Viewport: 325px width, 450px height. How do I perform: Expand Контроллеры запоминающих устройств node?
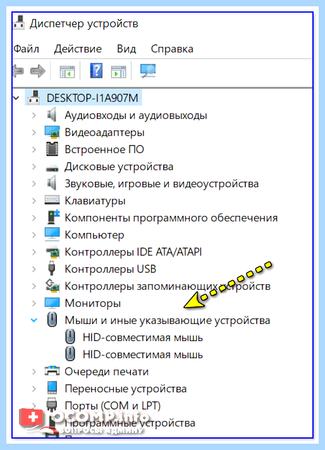(x=34, y=286)
